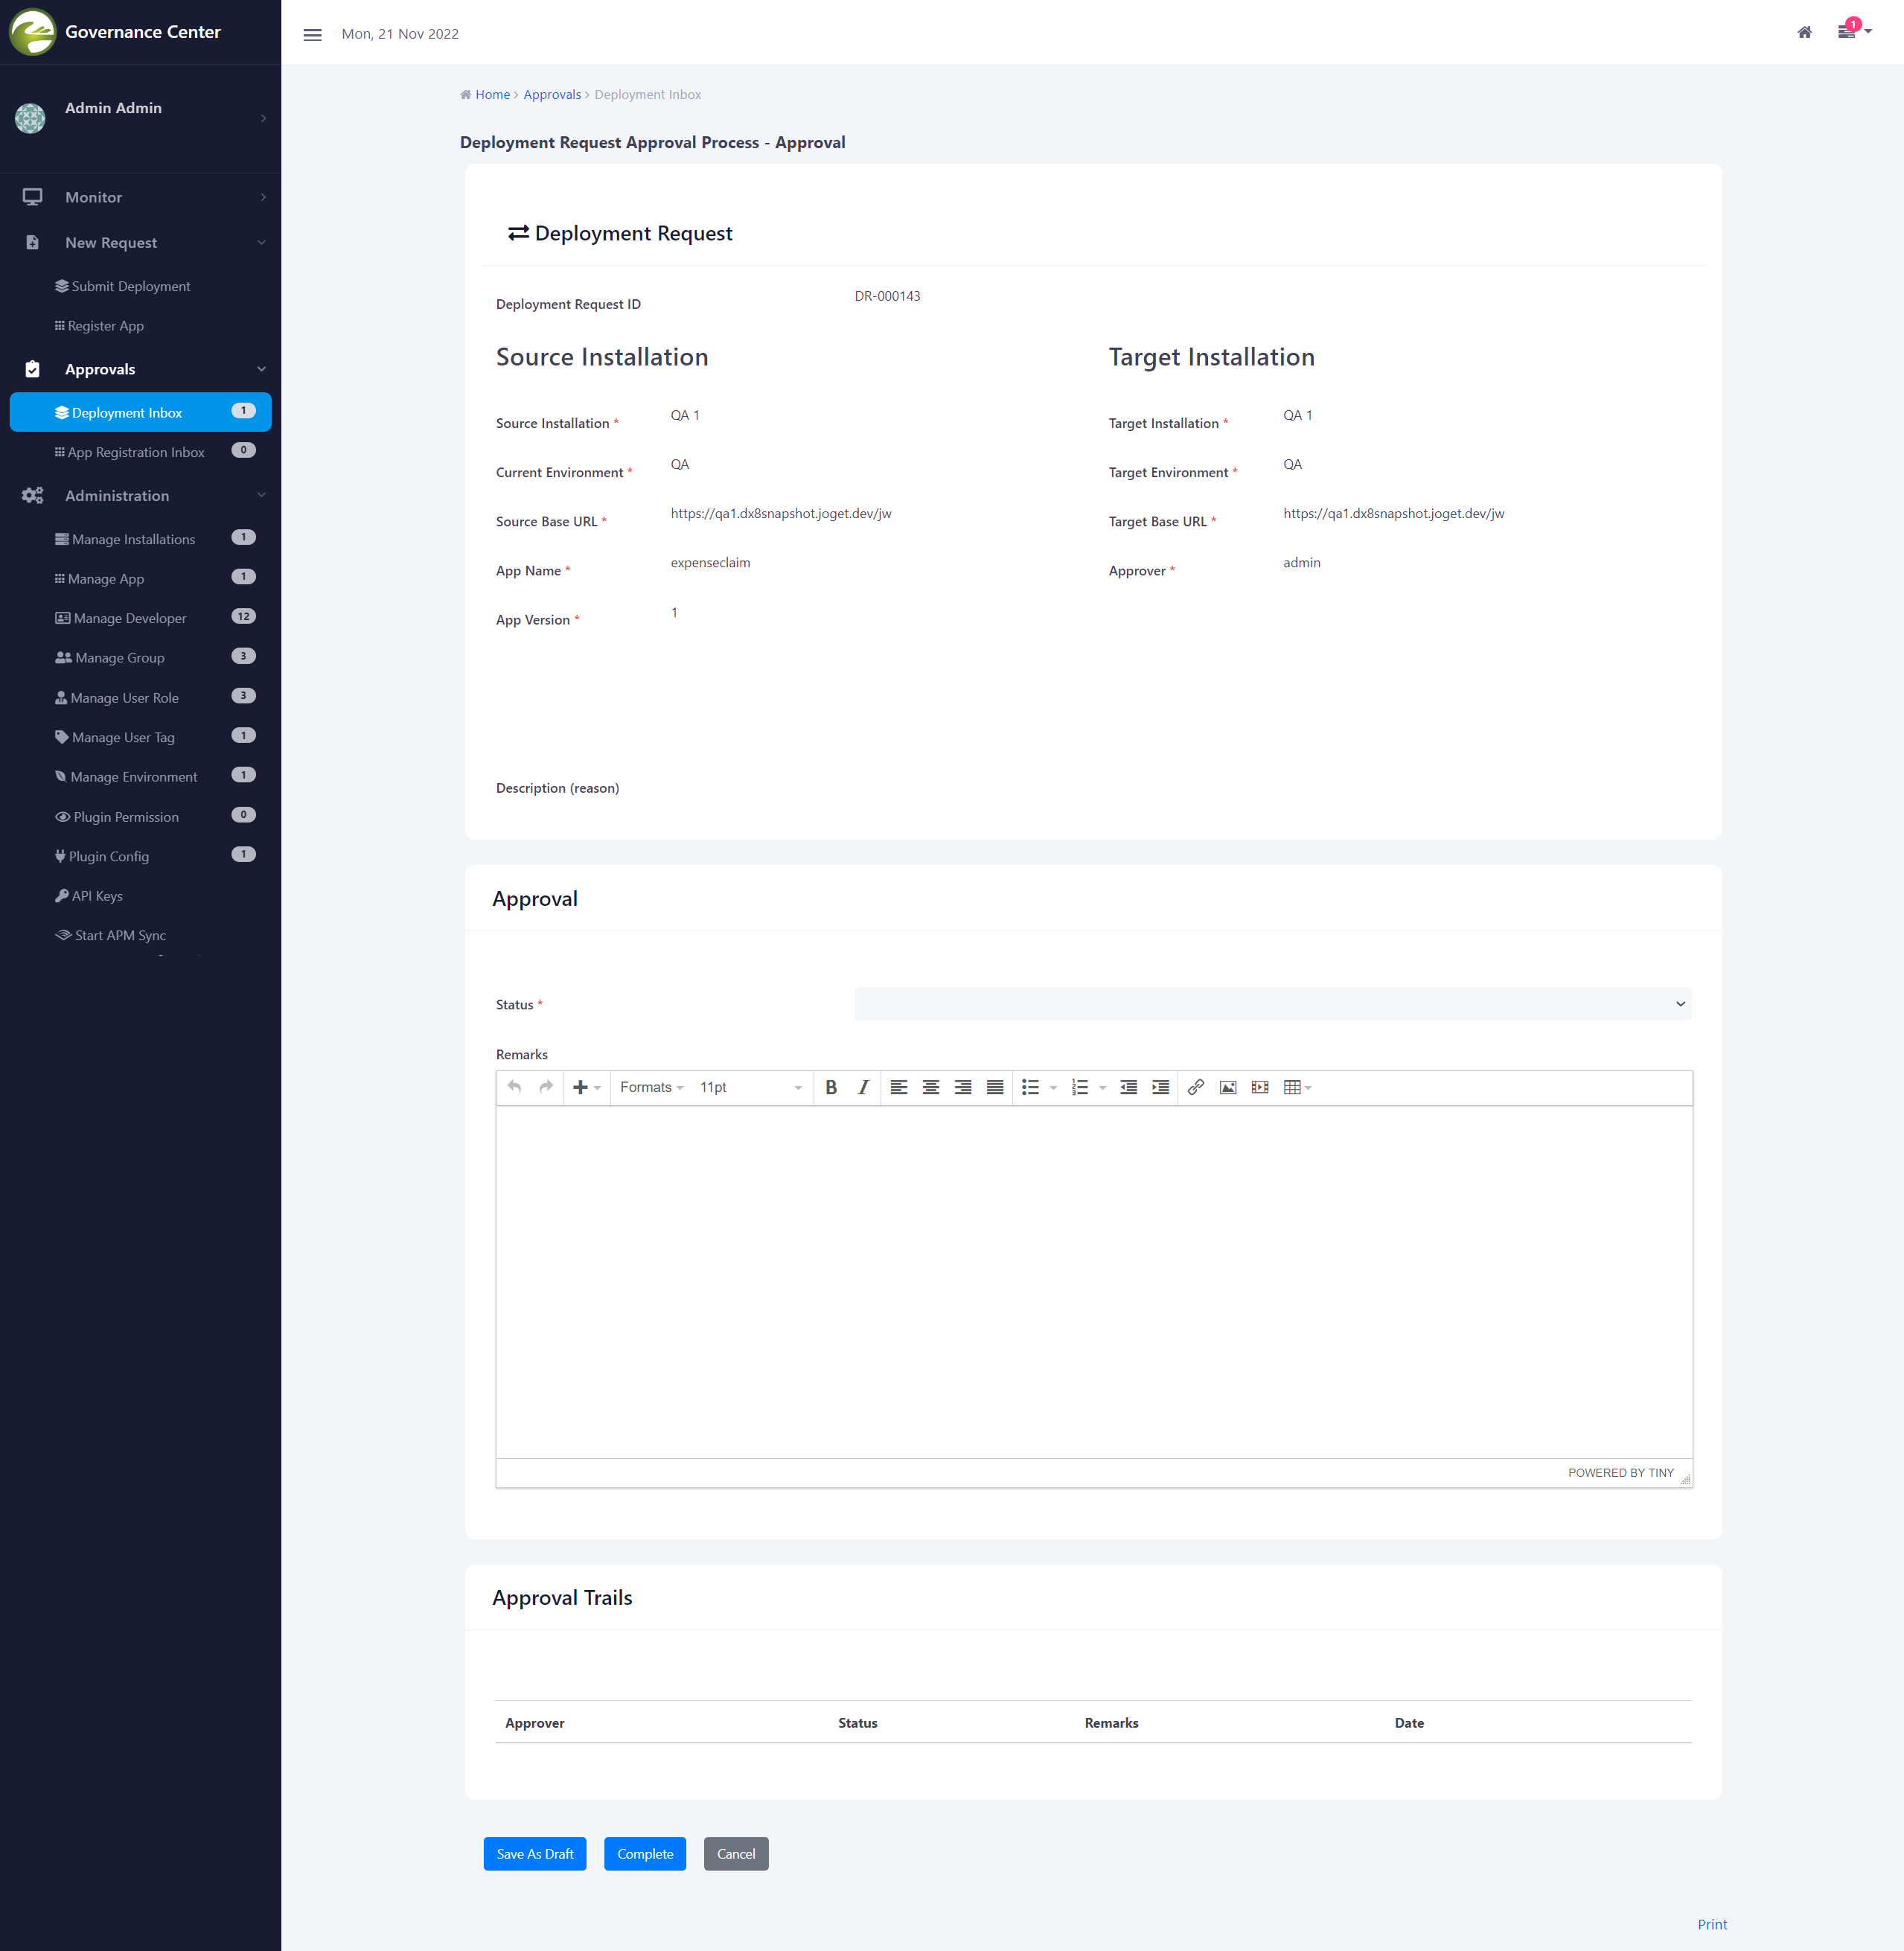
Task: Open the inbox notifications icon
Action: tap(1846, 32)
